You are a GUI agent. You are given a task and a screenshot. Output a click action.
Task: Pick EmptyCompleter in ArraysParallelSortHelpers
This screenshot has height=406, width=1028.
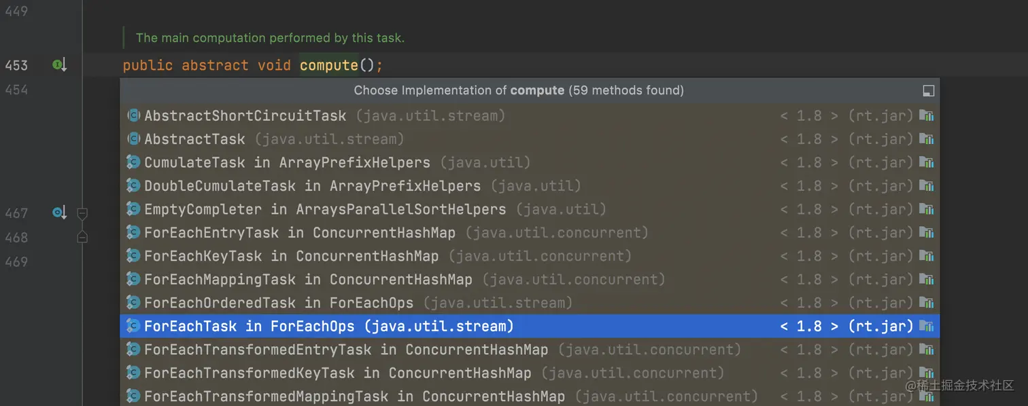click(530, 209)
